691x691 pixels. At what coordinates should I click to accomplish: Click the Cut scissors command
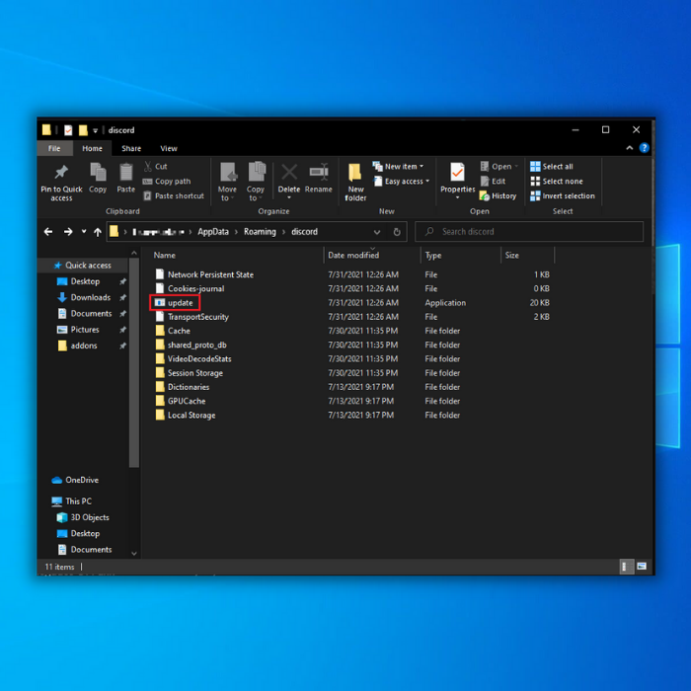(155, 167)
